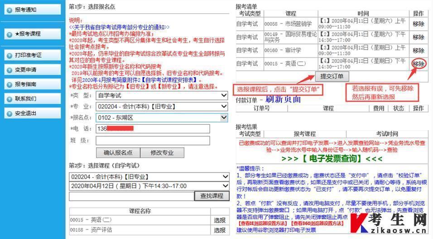Expand the 专业 dropdown showing 020204 会计(本科)

[162, 107]
